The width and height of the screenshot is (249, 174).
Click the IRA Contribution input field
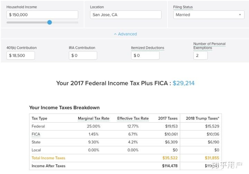click(x=83, y=56)
